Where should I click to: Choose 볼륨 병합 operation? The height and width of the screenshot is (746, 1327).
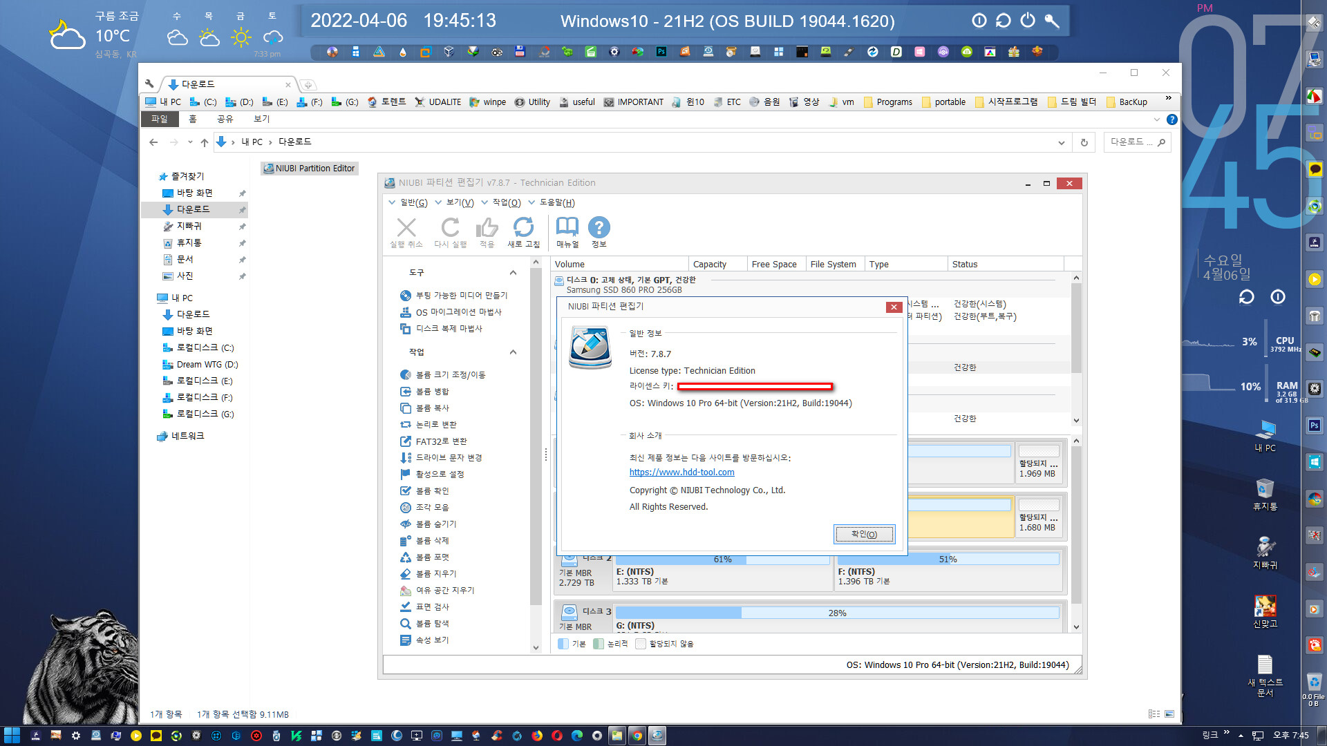click(424, 392)
